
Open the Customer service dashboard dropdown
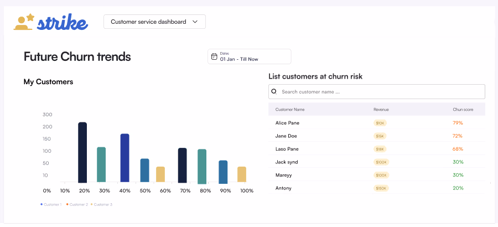click(148, 22)
